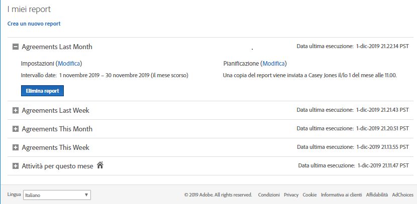Image resolution: width=417 pixels, height=204 pixels.
Task: Click Modifica next to Pianificazione
Action: point(274,64)
